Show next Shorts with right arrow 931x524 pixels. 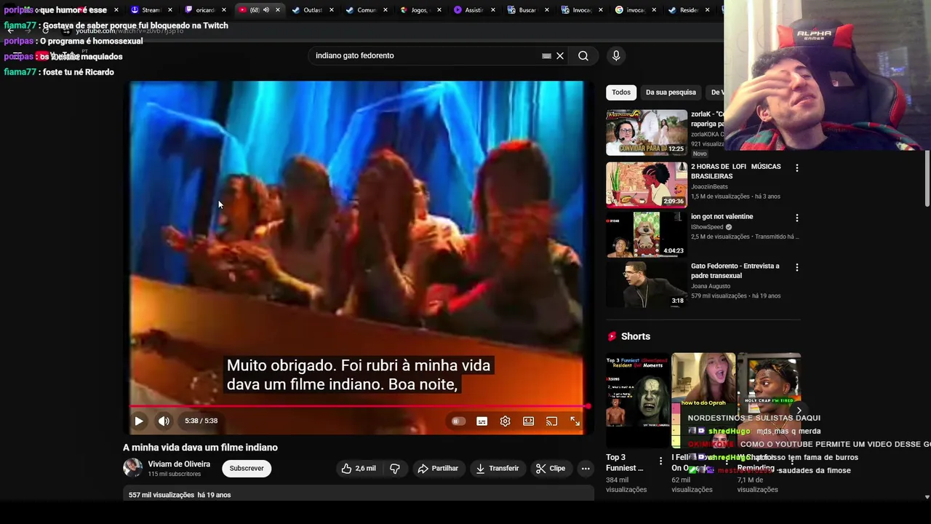(x=799, y=411)
